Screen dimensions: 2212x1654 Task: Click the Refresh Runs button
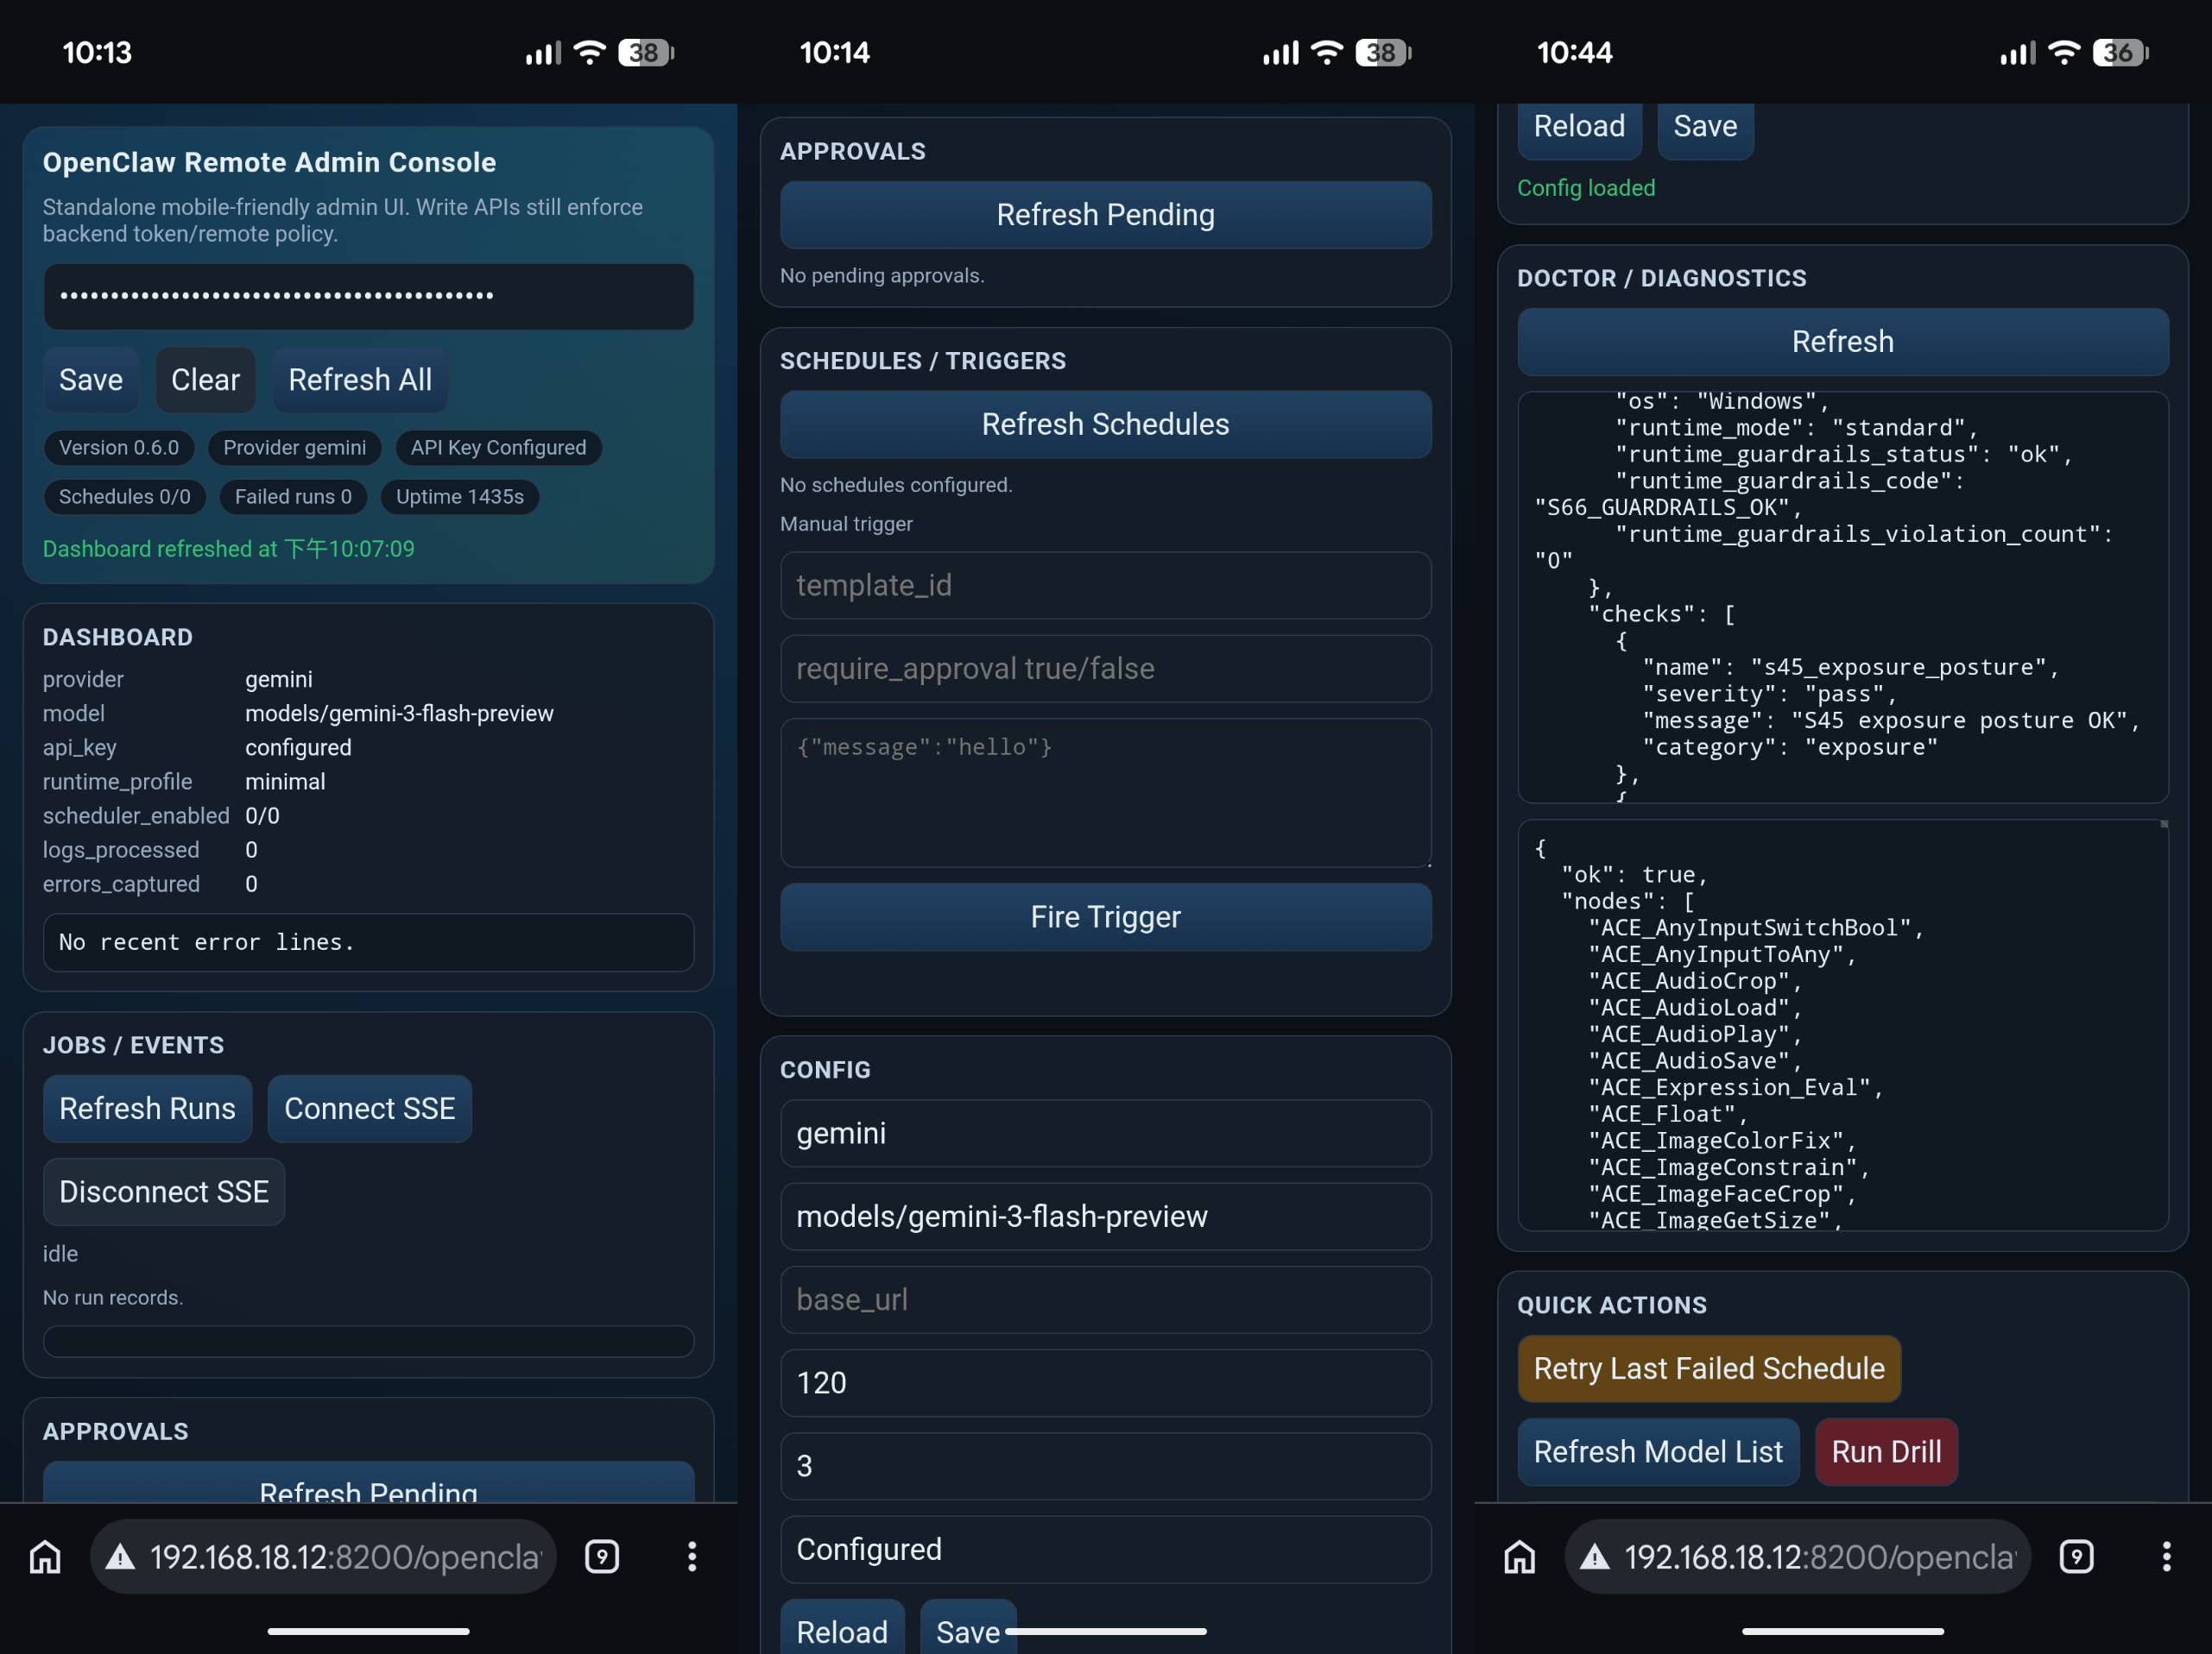147,1109
